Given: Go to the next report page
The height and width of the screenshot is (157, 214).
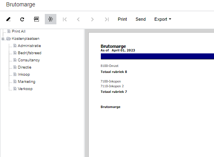Looking at the screenshot, I should (x=92, y=19).
